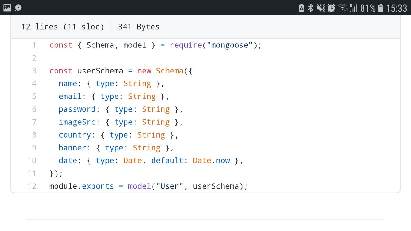Tap the alarm clock status icon

331,8
